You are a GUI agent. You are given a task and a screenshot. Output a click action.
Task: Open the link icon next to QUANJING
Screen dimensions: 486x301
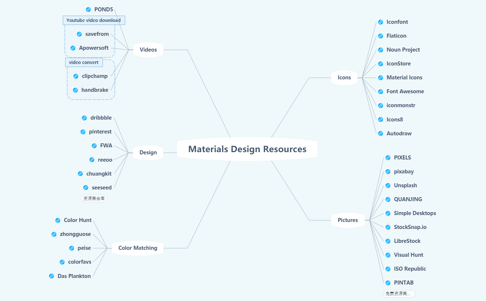pos(388,199)
